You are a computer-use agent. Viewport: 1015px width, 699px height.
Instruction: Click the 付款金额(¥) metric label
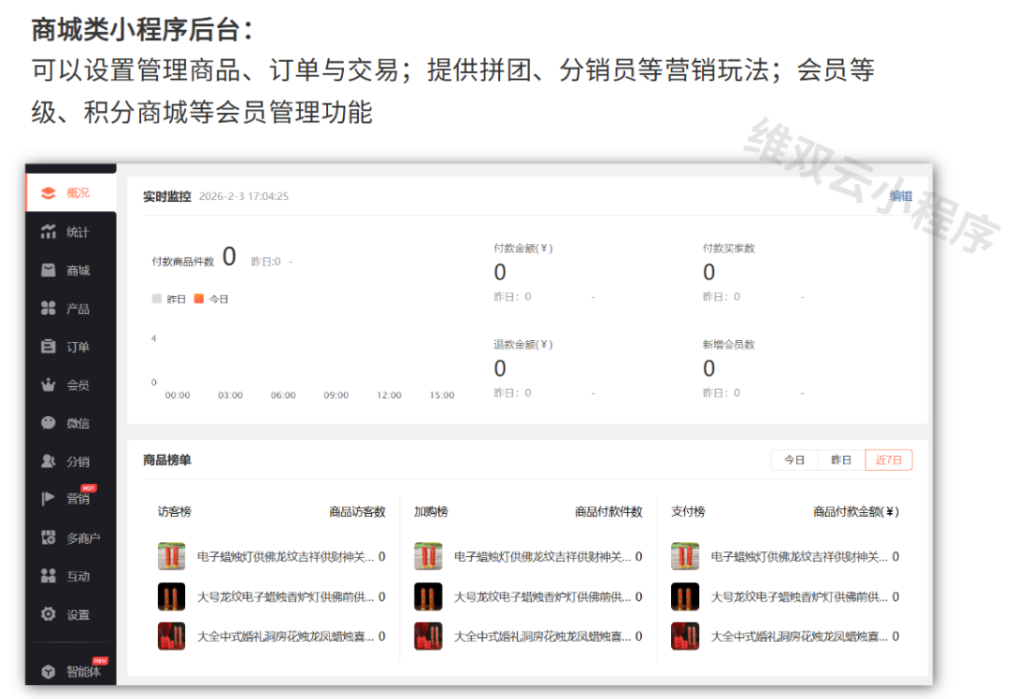523,248
